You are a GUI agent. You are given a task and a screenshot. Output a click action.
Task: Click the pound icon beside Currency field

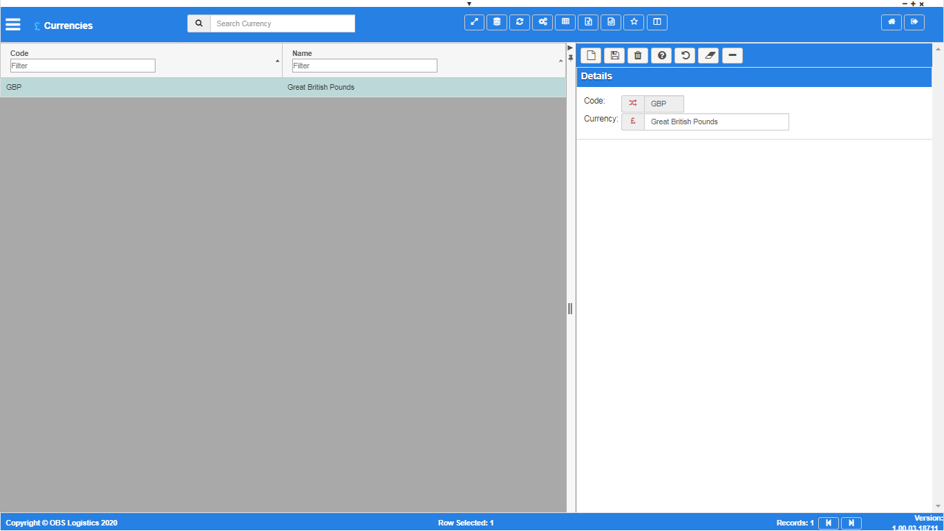[633, 122]
